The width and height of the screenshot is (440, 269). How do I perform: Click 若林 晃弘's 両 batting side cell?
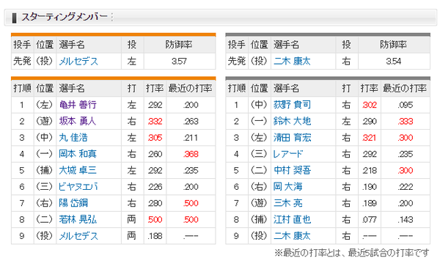[131, 219]
